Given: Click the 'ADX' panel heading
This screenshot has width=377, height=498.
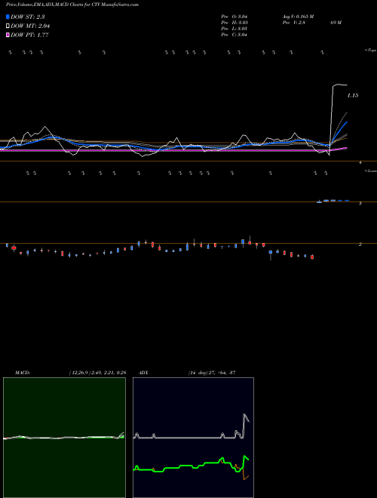Looking at the screenshot, I should [143, 373].
